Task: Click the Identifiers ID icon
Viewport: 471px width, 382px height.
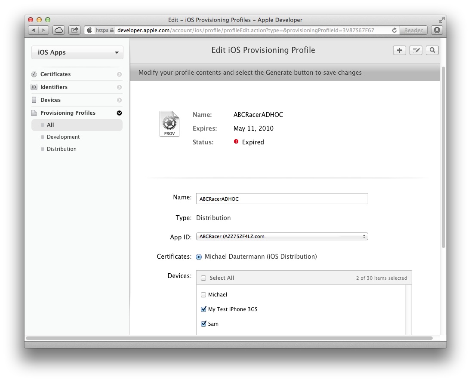Action: [34, 87]
